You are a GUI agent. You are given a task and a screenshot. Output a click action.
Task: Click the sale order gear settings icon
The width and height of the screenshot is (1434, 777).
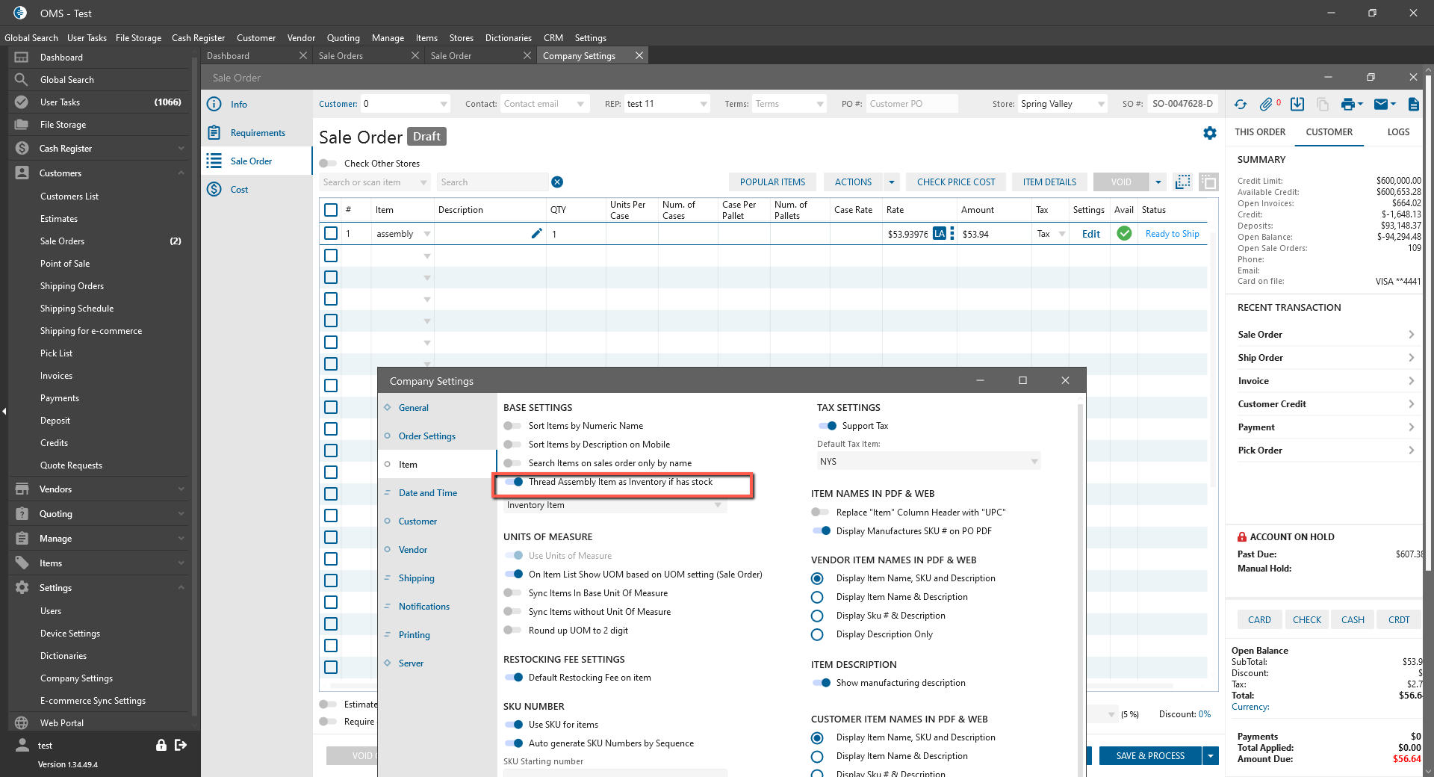[1210, 133]
